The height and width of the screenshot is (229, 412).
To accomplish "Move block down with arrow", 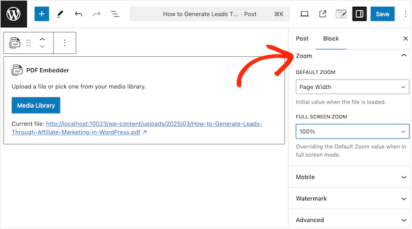I will [x=42, y=47].
